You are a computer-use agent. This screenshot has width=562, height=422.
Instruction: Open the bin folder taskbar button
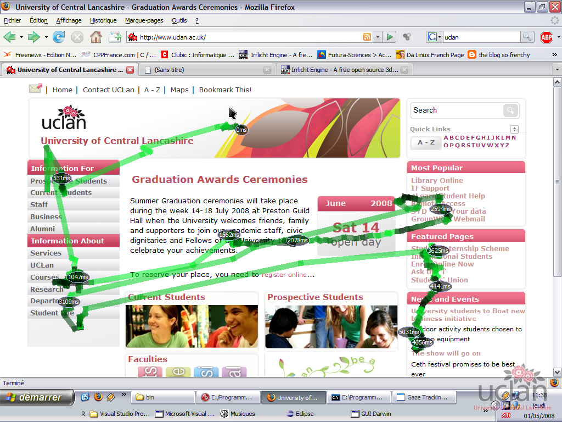tap(164, 397)
